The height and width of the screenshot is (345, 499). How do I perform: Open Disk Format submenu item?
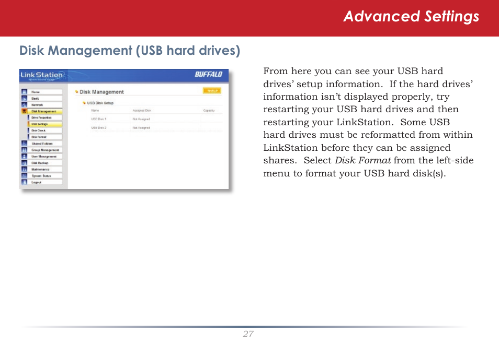[x=45, y=137]
